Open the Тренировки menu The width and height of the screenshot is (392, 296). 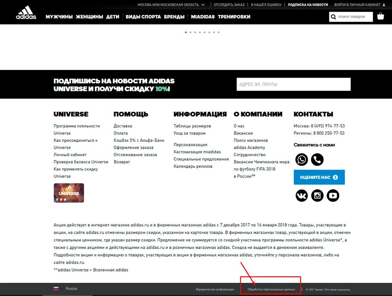point(234,17)
